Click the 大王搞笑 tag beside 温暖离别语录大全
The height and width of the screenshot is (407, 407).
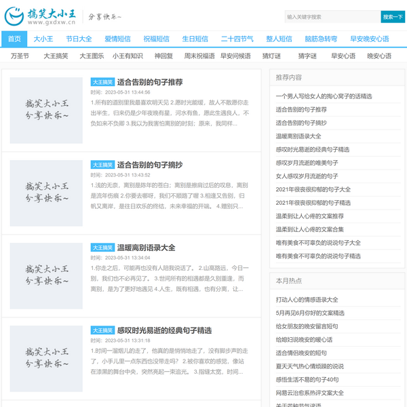pos(102,248)
